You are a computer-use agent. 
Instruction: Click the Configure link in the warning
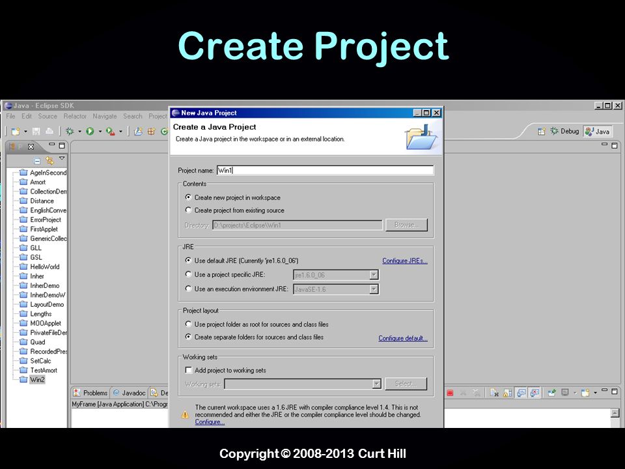[210, 422]
